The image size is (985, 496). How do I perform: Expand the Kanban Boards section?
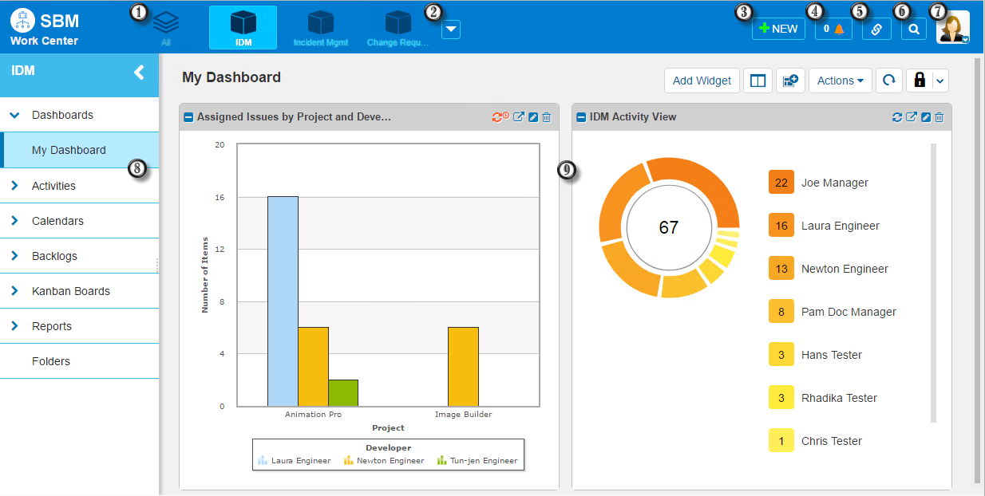coord(70,291)
